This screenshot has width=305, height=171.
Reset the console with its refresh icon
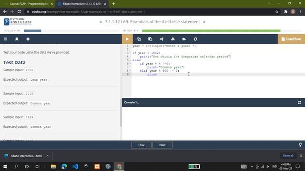299,103
